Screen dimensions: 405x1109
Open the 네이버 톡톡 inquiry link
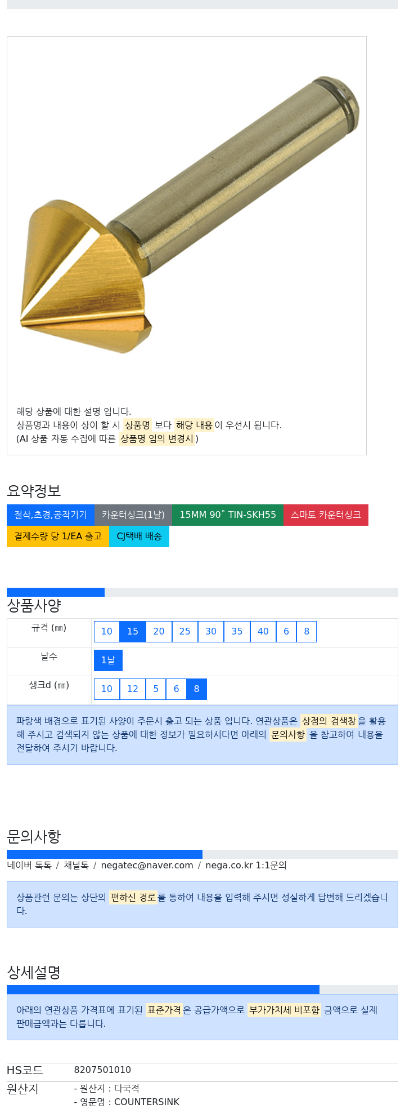(x=29, y=866)
